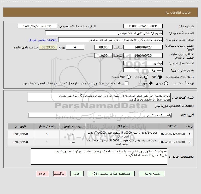
Task: Select product code 3825220742270020 row
Action: coord(100,134)
